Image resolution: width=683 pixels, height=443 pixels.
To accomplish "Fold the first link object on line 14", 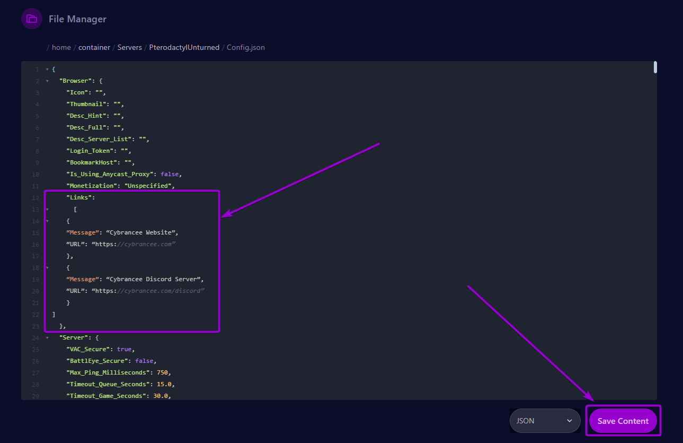I will click(x=47, y=221).
